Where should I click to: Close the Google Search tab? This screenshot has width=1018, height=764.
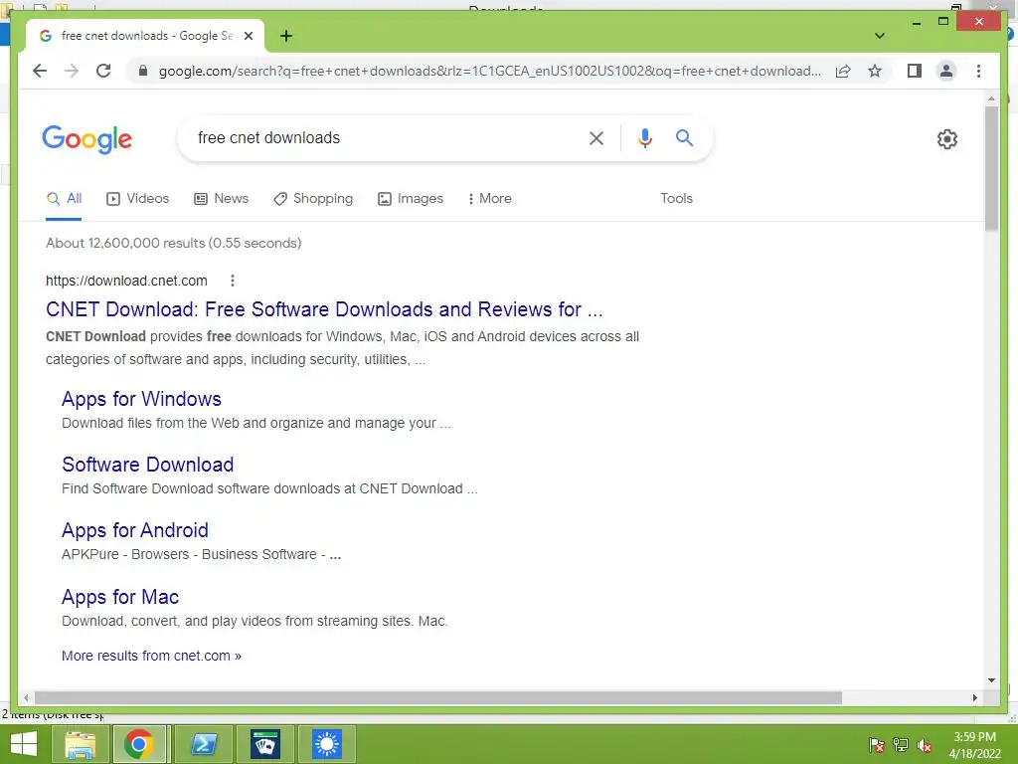[248, 36]
